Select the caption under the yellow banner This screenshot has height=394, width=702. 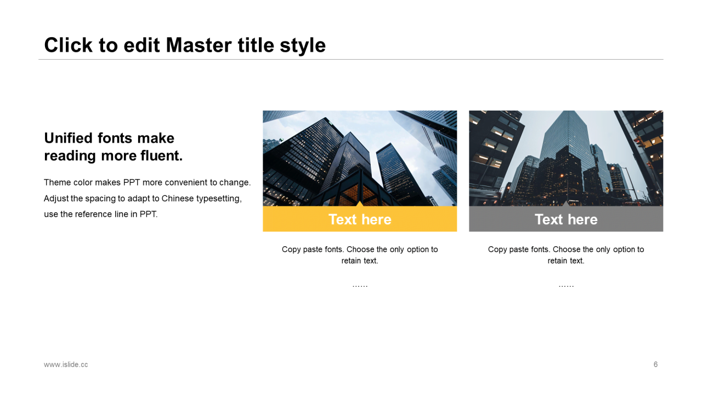tap(360, 255)
